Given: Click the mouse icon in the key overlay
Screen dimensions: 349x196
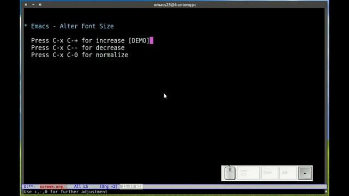Looking at the screenshot, I should (230, 173).
